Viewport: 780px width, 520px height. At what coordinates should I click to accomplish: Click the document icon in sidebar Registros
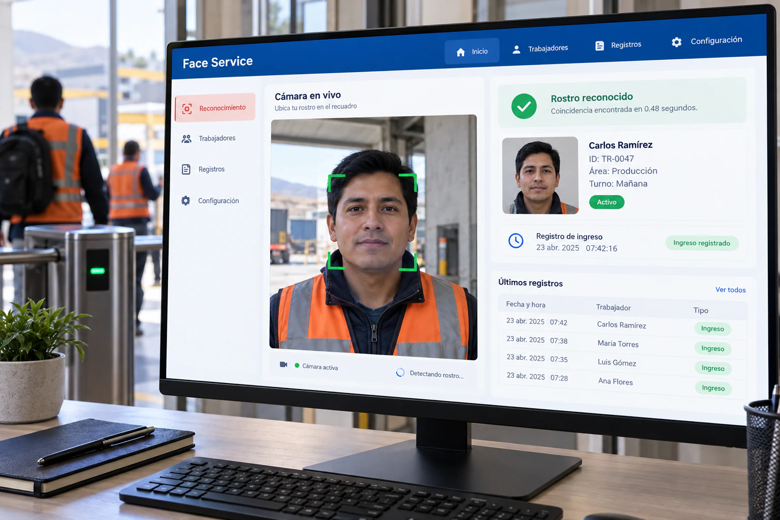coord(186,169)
